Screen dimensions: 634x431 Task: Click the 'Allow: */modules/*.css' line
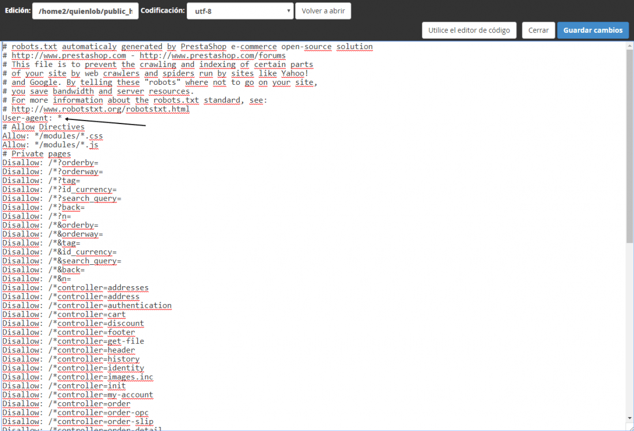pyautogui.click(x=52, y=136)
